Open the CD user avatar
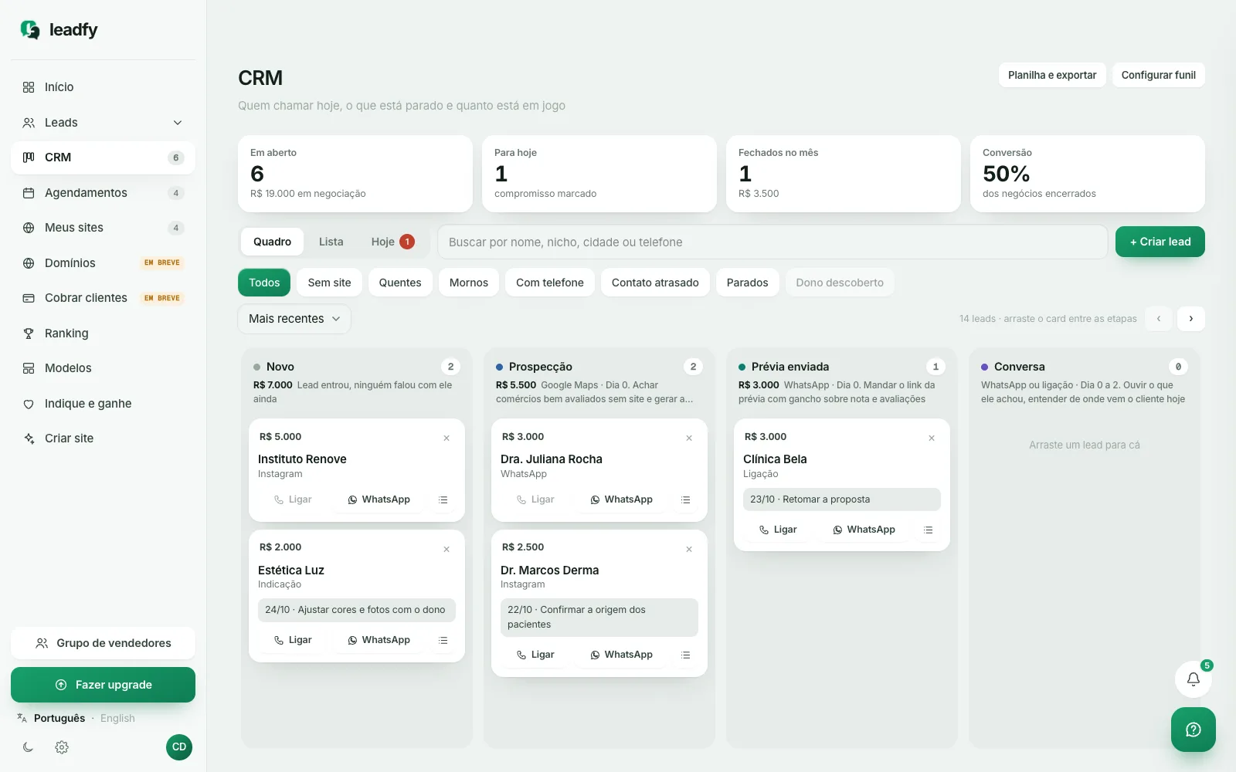This screenshot has height=772, width=1236. (179, 747)
